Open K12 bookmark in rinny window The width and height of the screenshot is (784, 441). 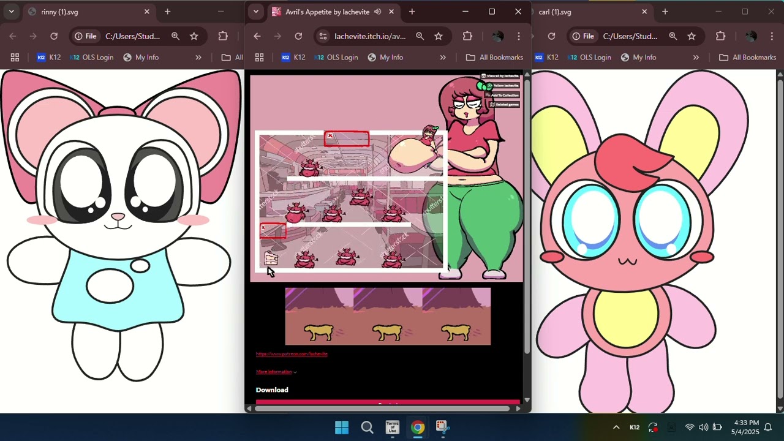pos(48,58)
